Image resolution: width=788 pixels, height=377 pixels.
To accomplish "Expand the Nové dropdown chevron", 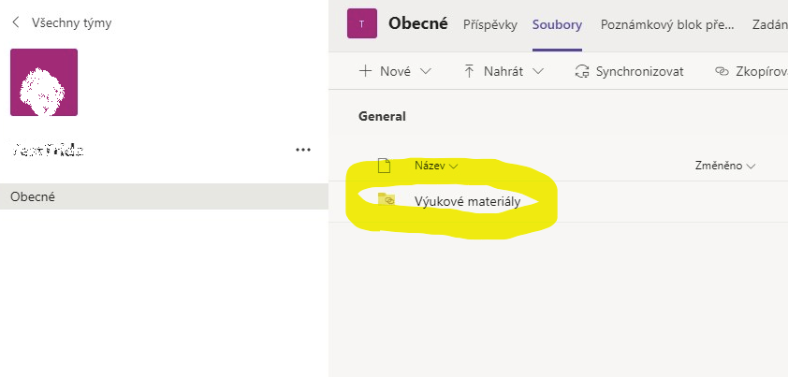I will 425,71.
